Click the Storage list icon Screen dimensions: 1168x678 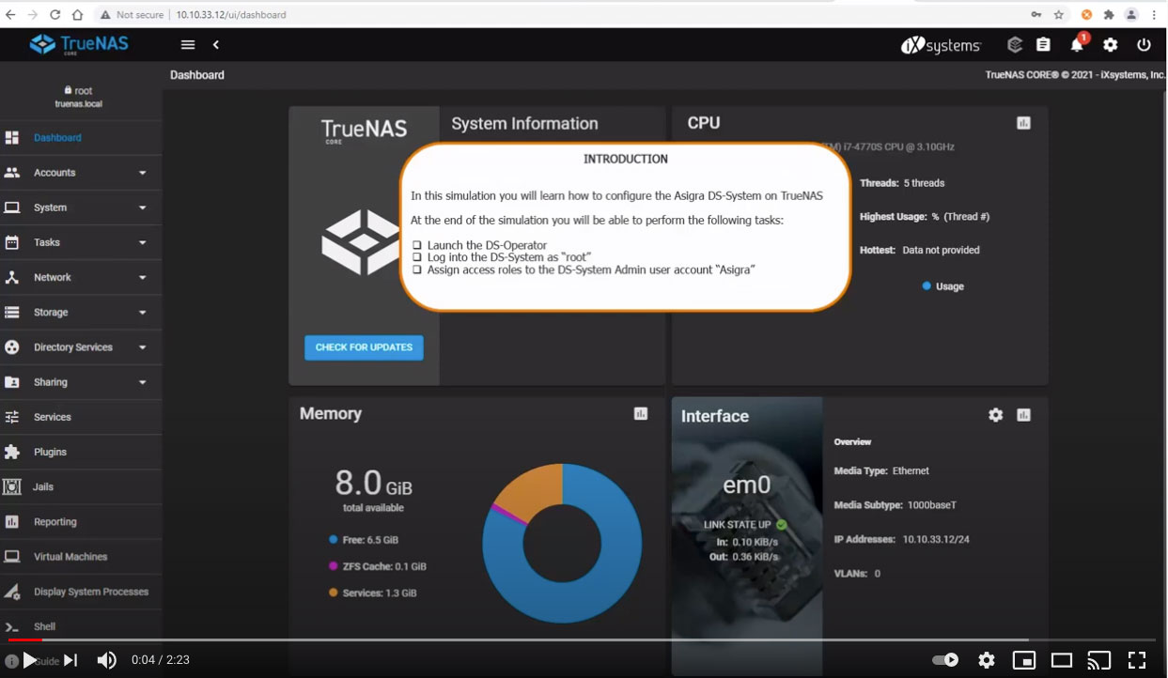pos(12,312)
